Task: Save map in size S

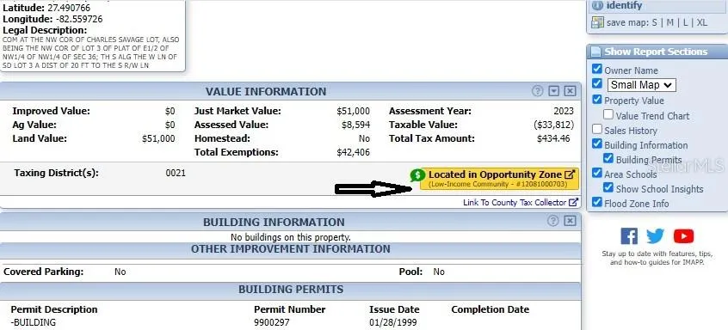Action: pyautogui.click(x=655, y=22)
